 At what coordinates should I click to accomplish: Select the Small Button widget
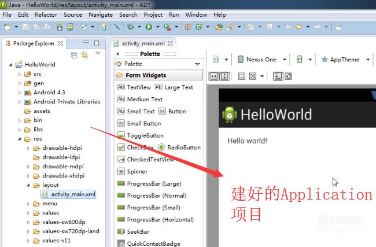coord(139,124)
